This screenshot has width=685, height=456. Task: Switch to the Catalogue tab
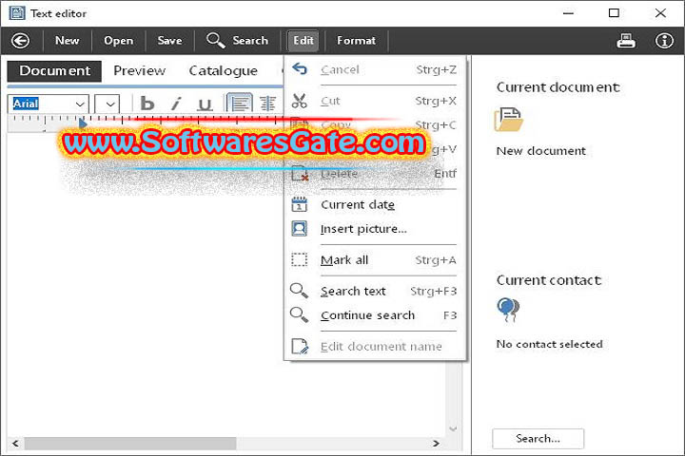point(223,71)
